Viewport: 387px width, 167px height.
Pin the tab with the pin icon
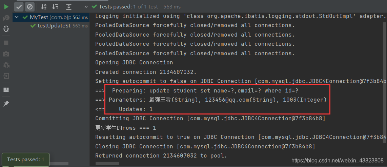pos(6,103)
